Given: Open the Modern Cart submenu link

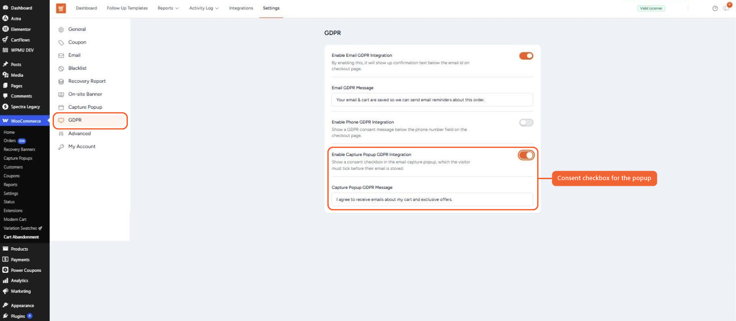Looking at the screenshot, I should [x=15, y=219].
